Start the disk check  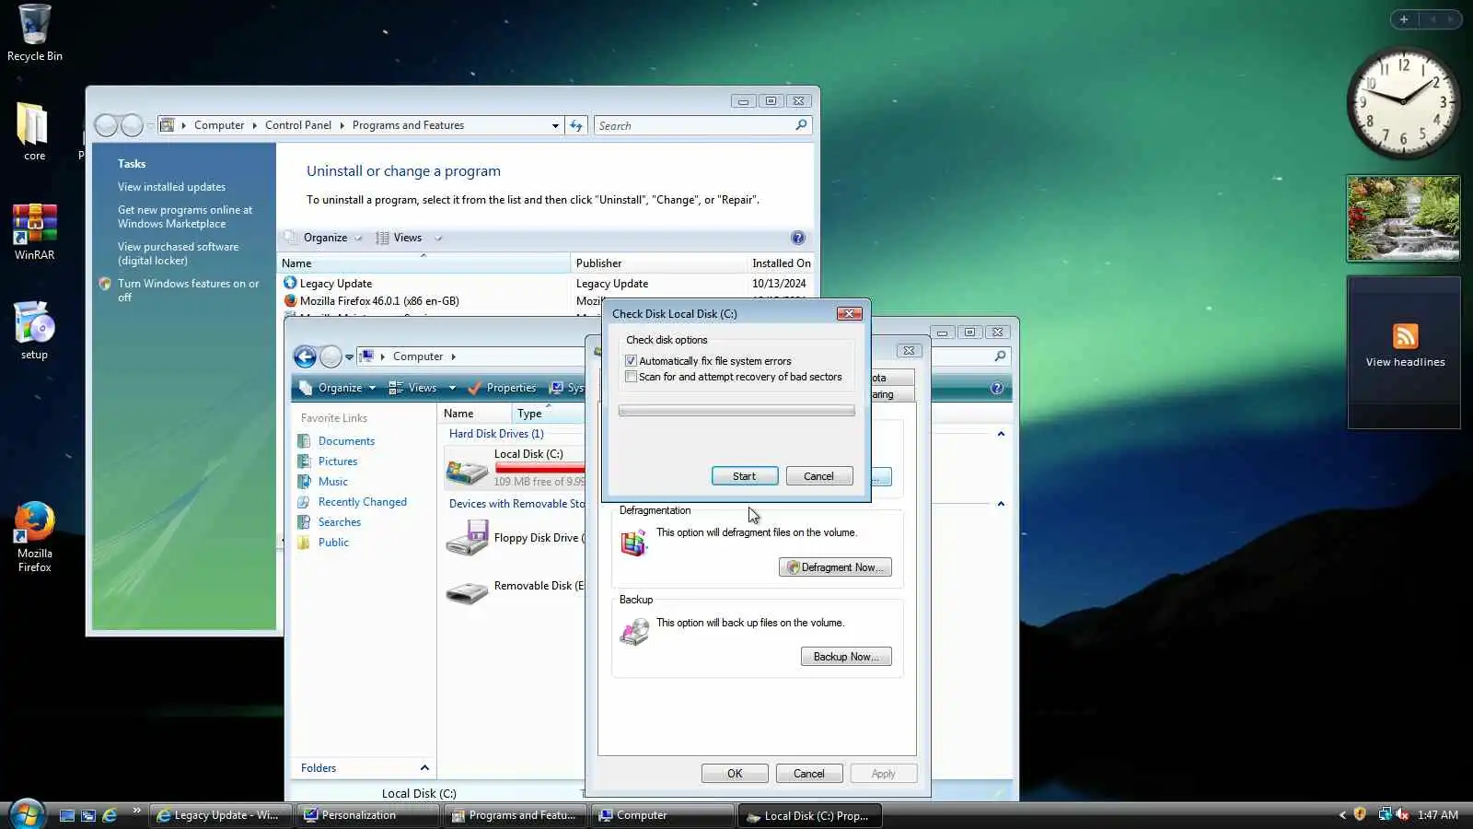click(x=745, y=476)
